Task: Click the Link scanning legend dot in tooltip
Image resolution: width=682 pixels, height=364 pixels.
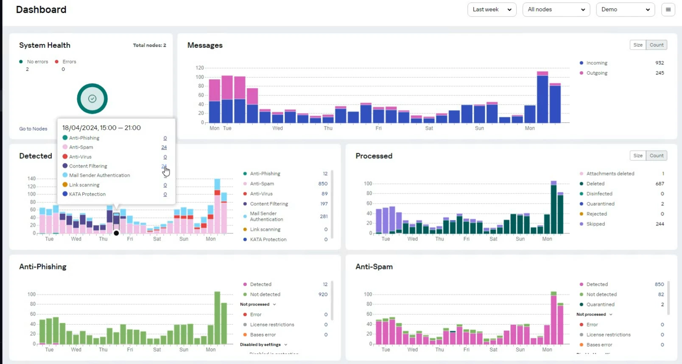Action: tap(65, 185)
